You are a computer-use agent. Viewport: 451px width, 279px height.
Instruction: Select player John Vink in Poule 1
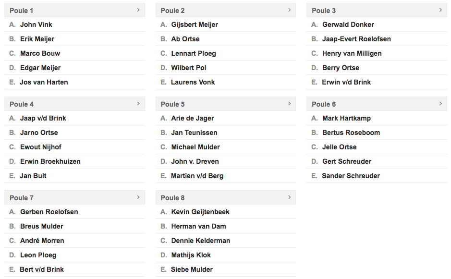[36, 25]
